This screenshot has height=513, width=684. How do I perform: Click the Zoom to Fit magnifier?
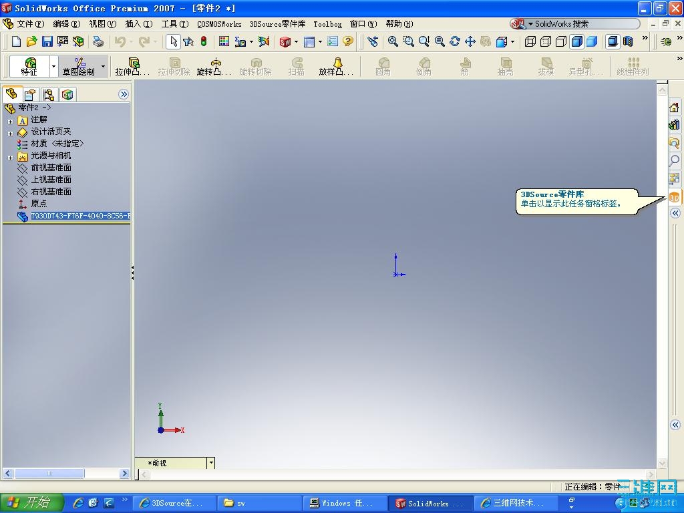393,41
